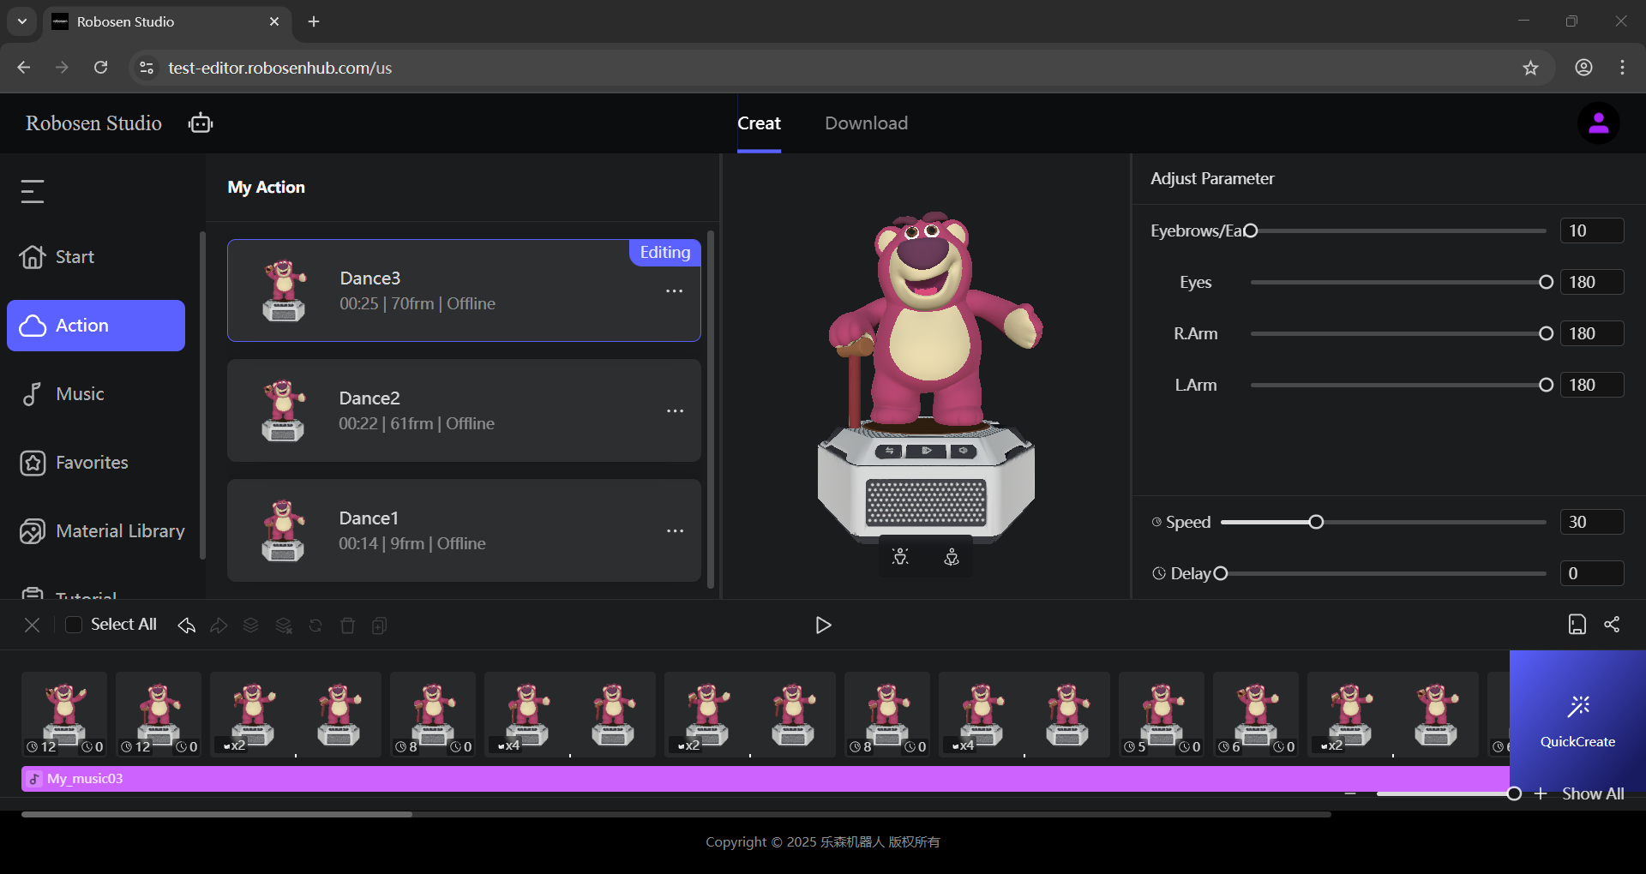This screenshot has height=874, width=1646.
Task: Switch to the Download tab
Action: [866, 123]
